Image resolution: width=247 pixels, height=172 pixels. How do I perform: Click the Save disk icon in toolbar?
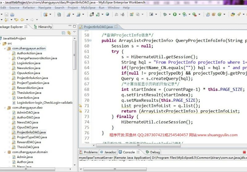[x=6, y=14]
